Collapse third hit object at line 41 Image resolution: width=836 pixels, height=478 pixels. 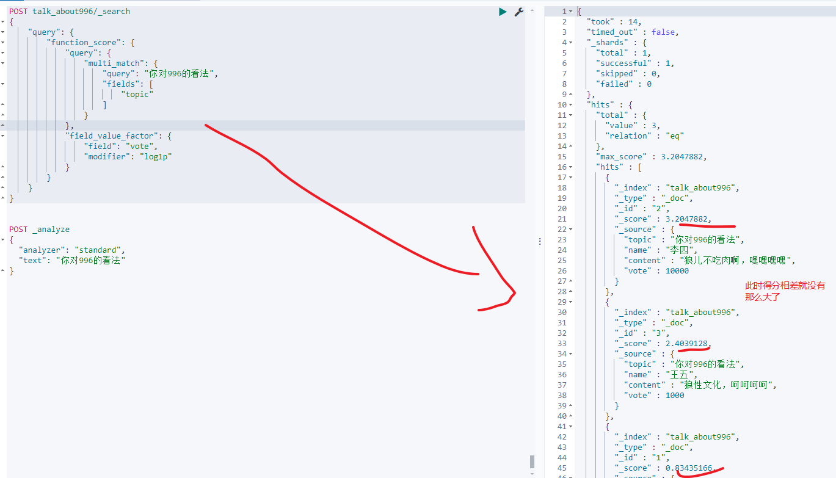click(571, 427)
